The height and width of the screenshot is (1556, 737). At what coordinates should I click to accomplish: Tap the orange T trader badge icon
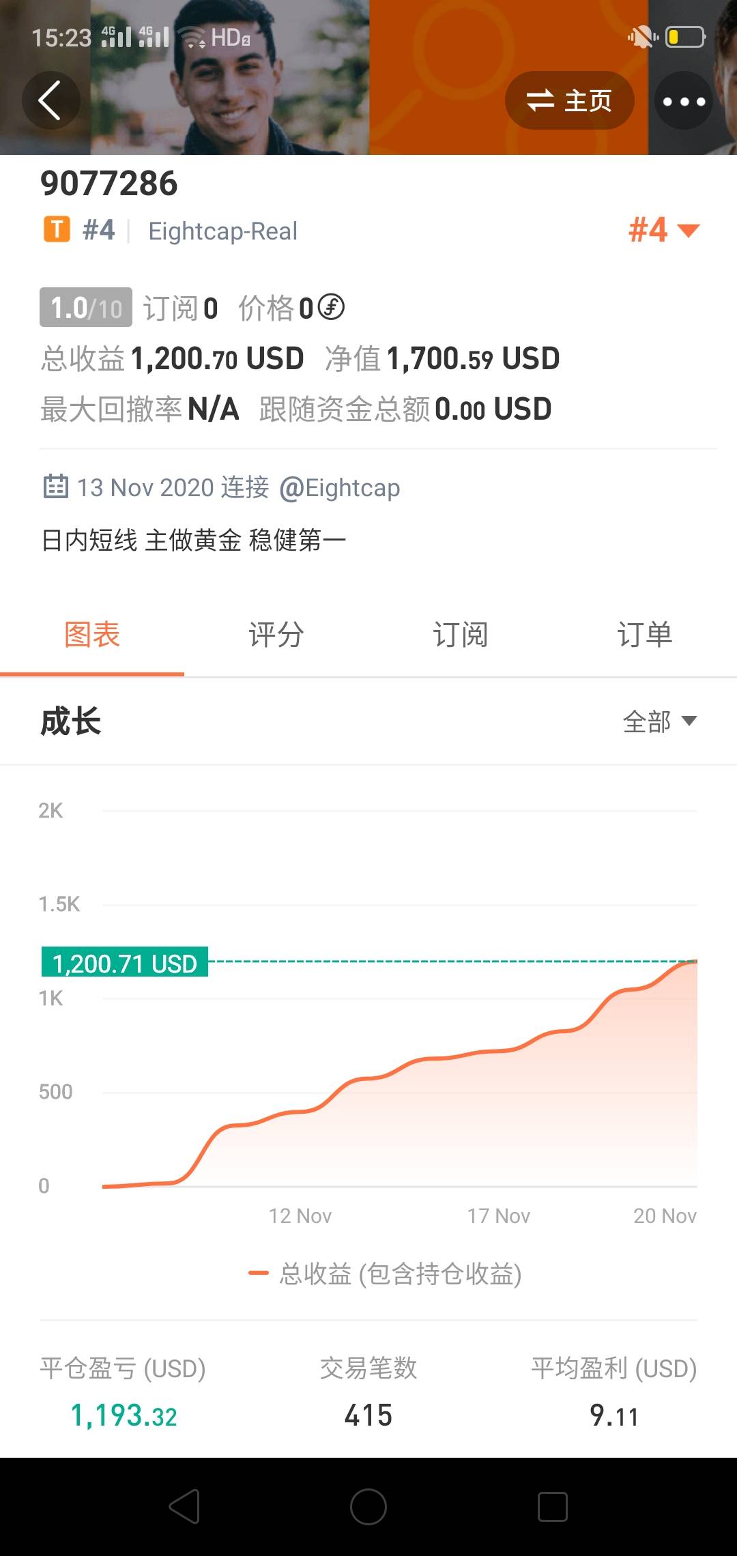(57, 230)
